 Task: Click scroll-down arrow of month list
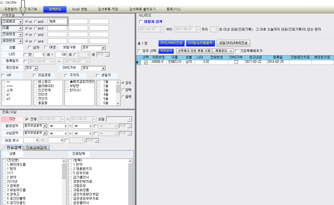pos(118,103)
